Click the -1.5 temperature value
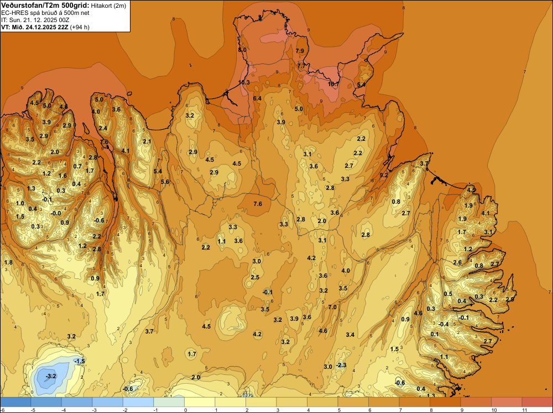 point(80,362)
